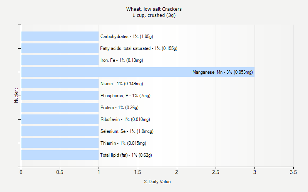This screenshot has width=308, height=192.
Task: Select the Riboflavin bar
Action: pos(60,119)
